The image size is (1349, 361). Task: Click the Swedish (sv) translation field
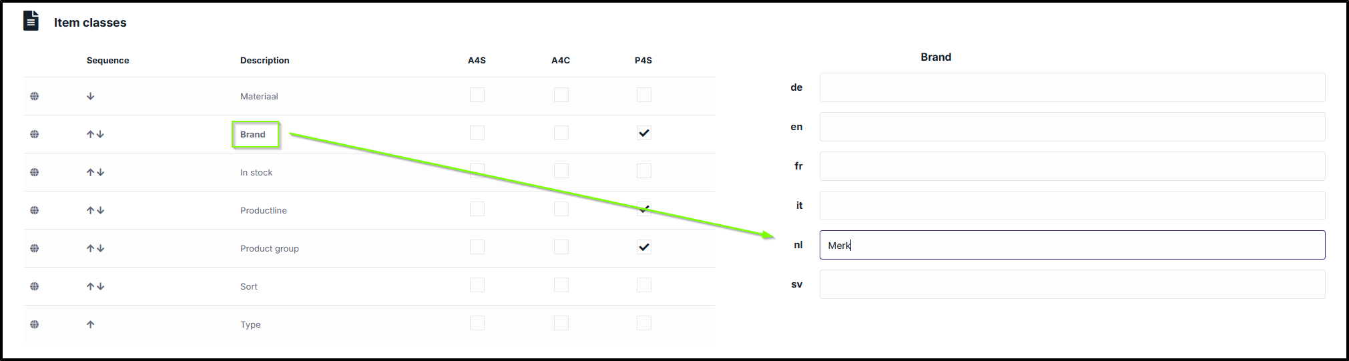point(1072,284)
